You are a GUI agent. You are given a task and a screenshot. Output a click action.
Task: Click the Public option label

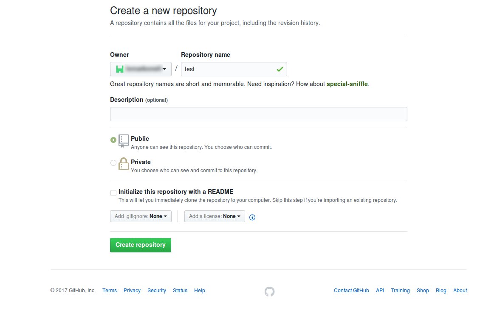[x=140, y=139]
